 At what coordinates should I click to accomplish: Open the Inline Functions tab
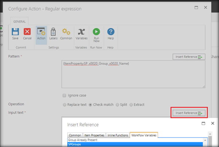118,135
